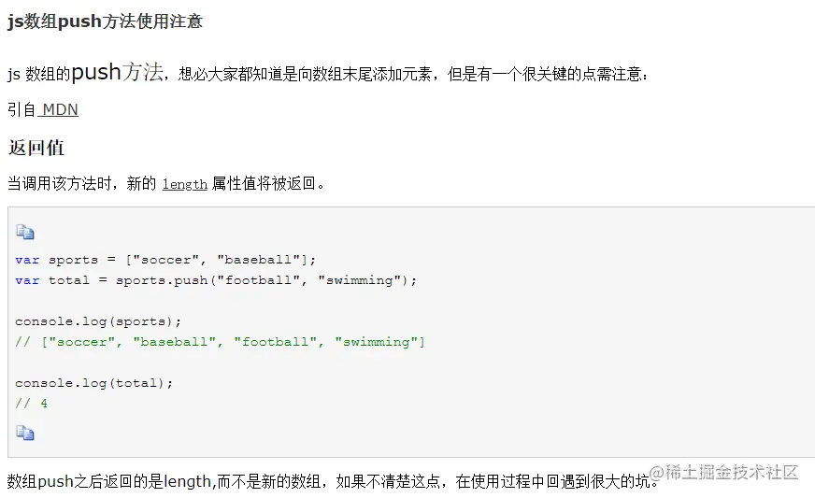The height and width of the screenshot is (498, 815).
Task: Click the 引自 text before MDN
Action: pyautogui.click(x=21, y=109)
